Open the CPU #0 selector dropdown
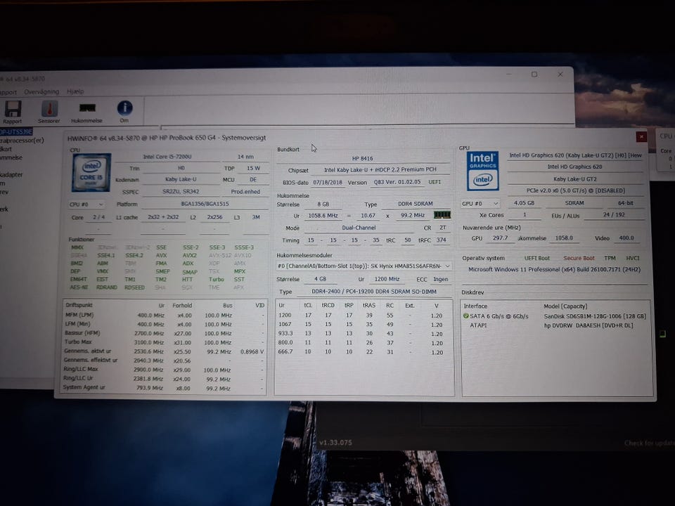 click(86, 205)
